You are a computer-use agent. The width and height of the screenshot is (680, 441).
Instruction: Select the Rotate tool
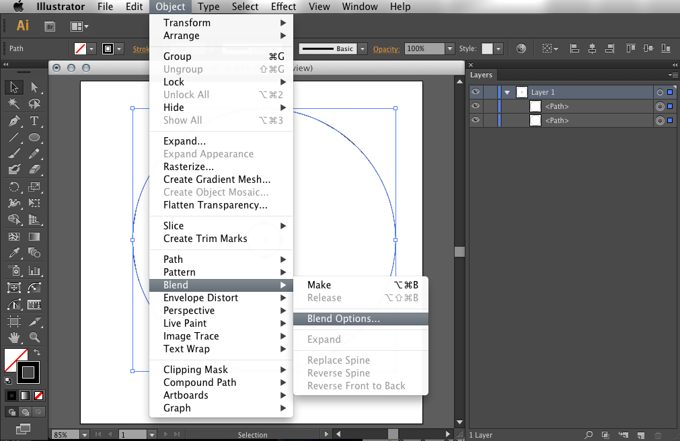[14, 187]
